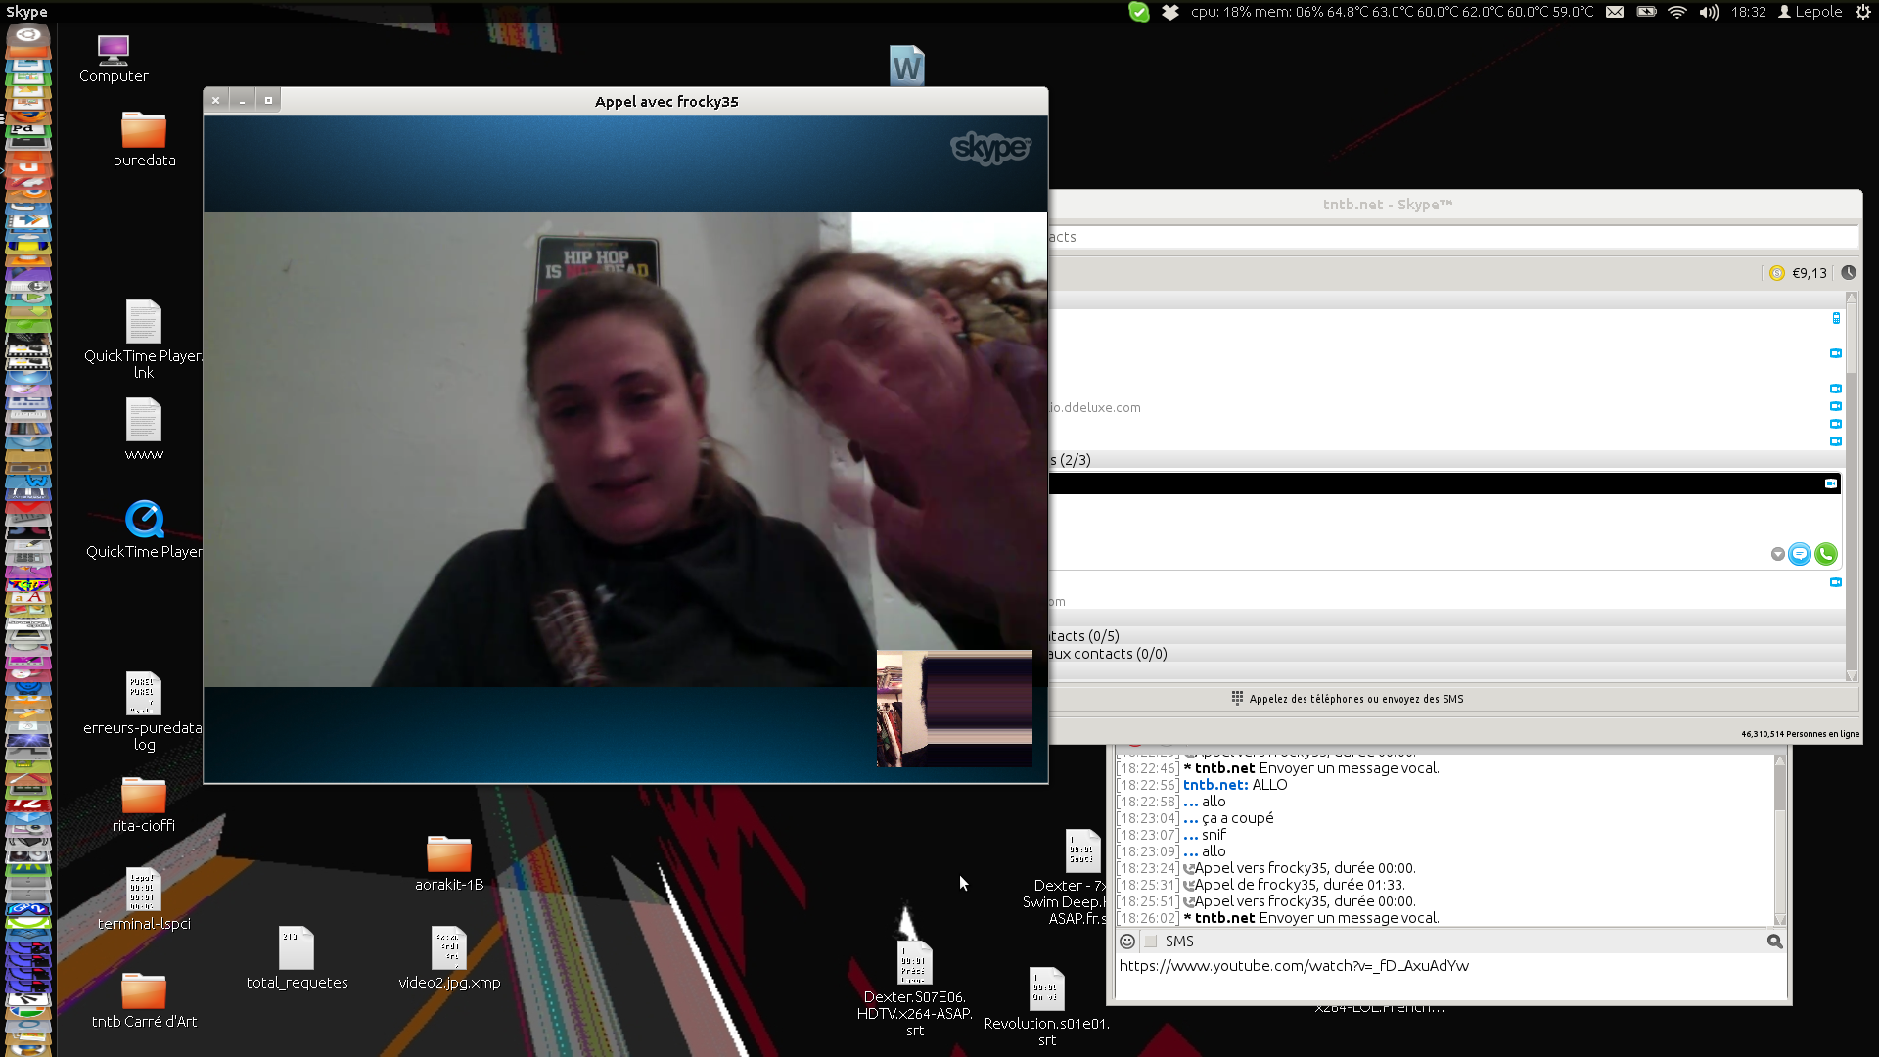Click the self-view video thumbnail

(954, 708)
